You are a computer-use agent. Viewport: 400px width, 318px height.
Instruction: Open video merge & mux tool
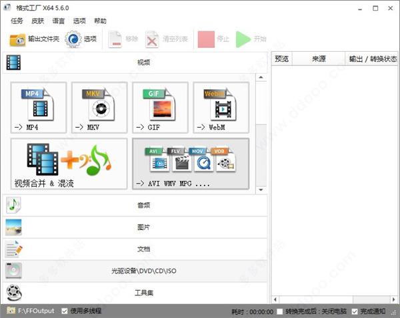[x=69, y=164]
